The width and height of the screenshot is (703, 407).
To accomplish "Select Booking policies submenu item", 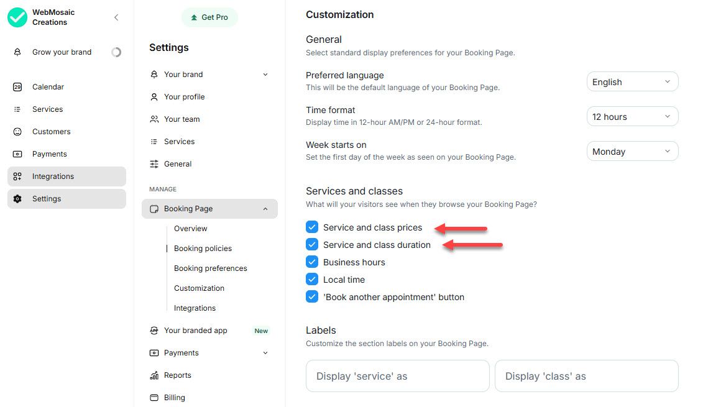I will pos(203,249).
